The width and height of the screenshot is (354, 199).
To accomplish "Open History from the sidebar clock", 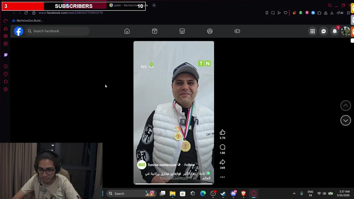I will pos(6,74).
